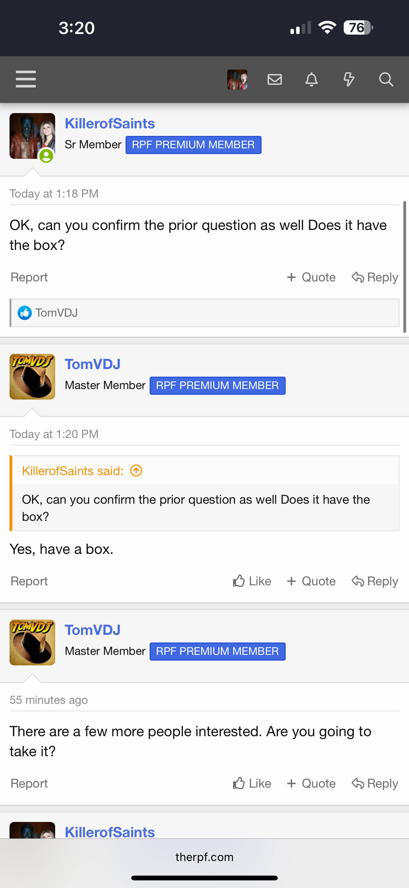Open the What's New lightning icon

click(349, 80)
